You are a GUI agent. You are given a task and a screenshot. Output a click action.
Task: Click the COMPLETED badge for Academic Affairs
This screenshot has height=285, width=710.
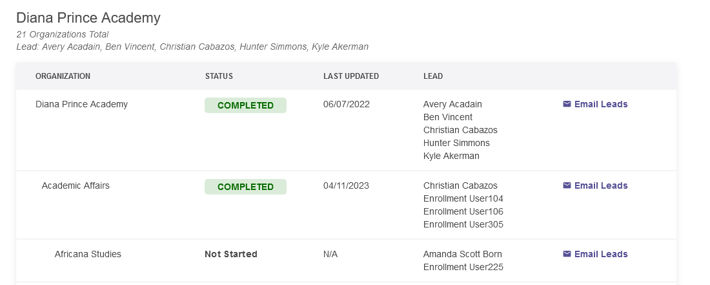pyautogui.click(x=245, y=187)
